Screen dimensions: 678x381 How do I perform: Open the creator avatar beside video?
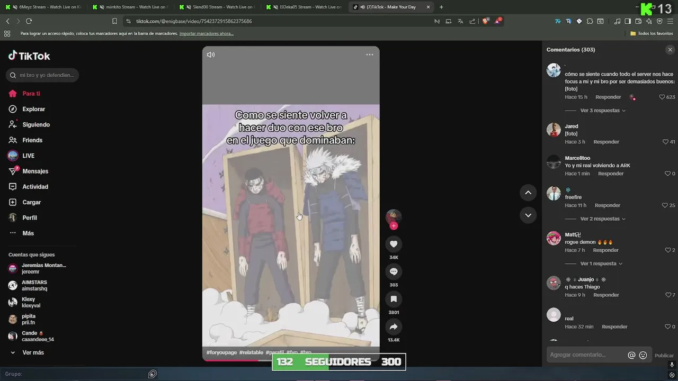(x=393, y=216)
